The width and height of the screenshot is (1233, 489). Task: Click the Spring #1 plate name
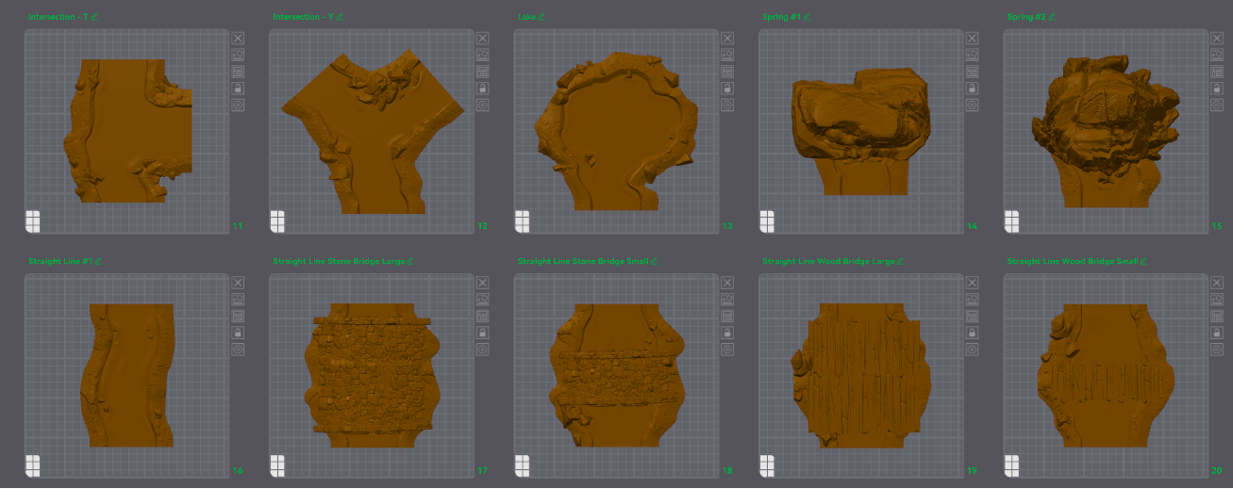[x=781, y=17]
